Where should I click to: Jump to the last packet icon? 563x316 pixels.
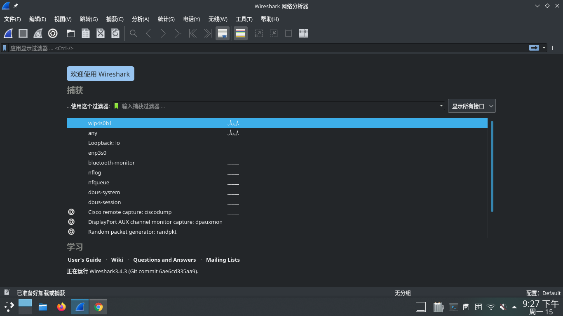(207, 33)
